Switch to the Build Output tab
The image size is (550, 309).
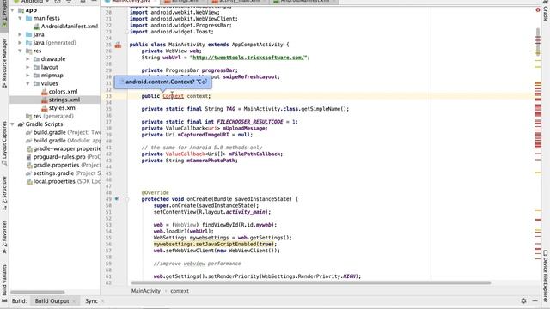point(52,301)
